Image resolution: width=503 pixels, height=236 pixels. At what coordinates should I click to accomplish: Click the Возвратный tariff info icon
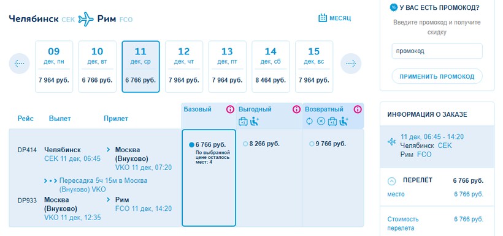[358, 109]
